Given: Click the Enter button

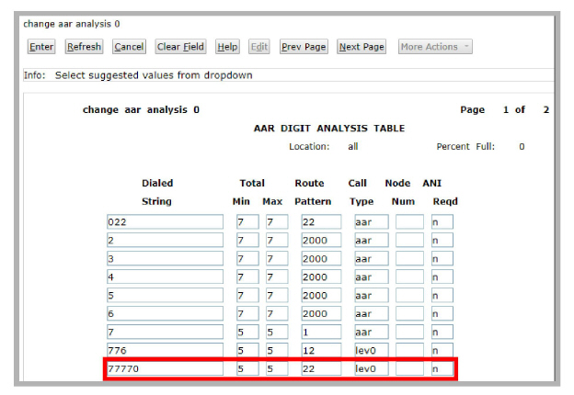Looking at the screenshot, I should pyautogui.click(x=41, y=47).
